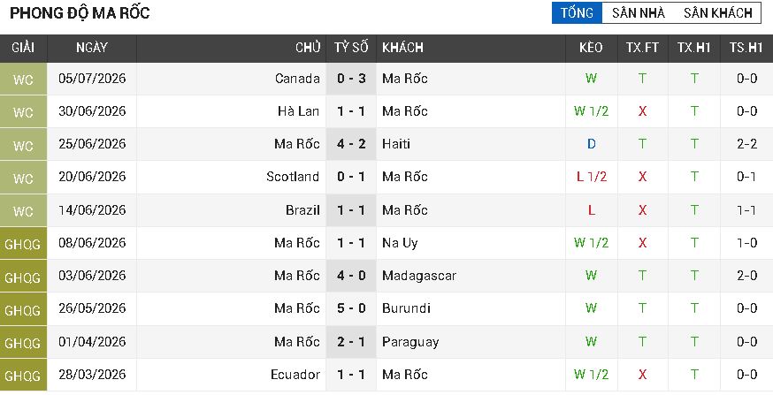This screenshot has height=395, width=773.
Task: Select the Brazil team name
Action: [x=302, y=210]
